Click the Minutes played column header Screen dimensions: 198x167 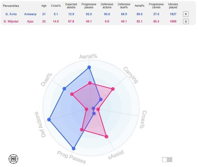pos(173,6)
